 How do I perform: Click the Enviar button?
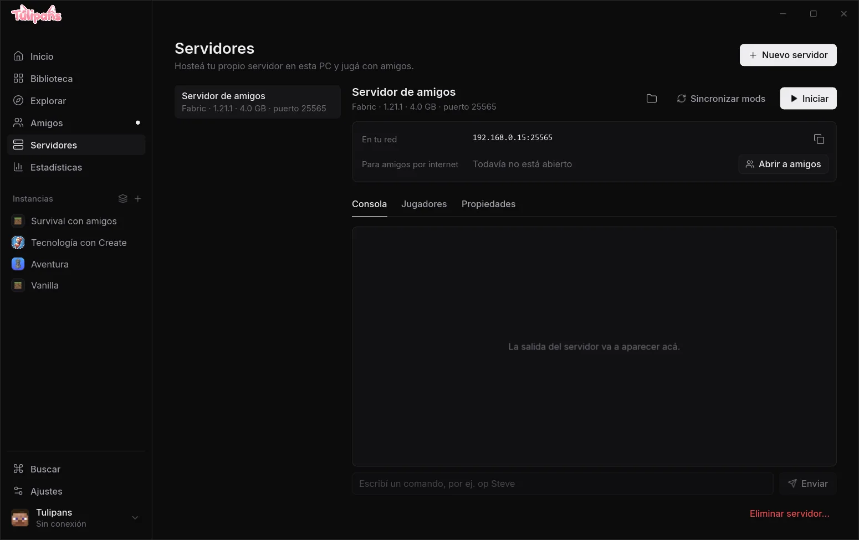[808, 484]
